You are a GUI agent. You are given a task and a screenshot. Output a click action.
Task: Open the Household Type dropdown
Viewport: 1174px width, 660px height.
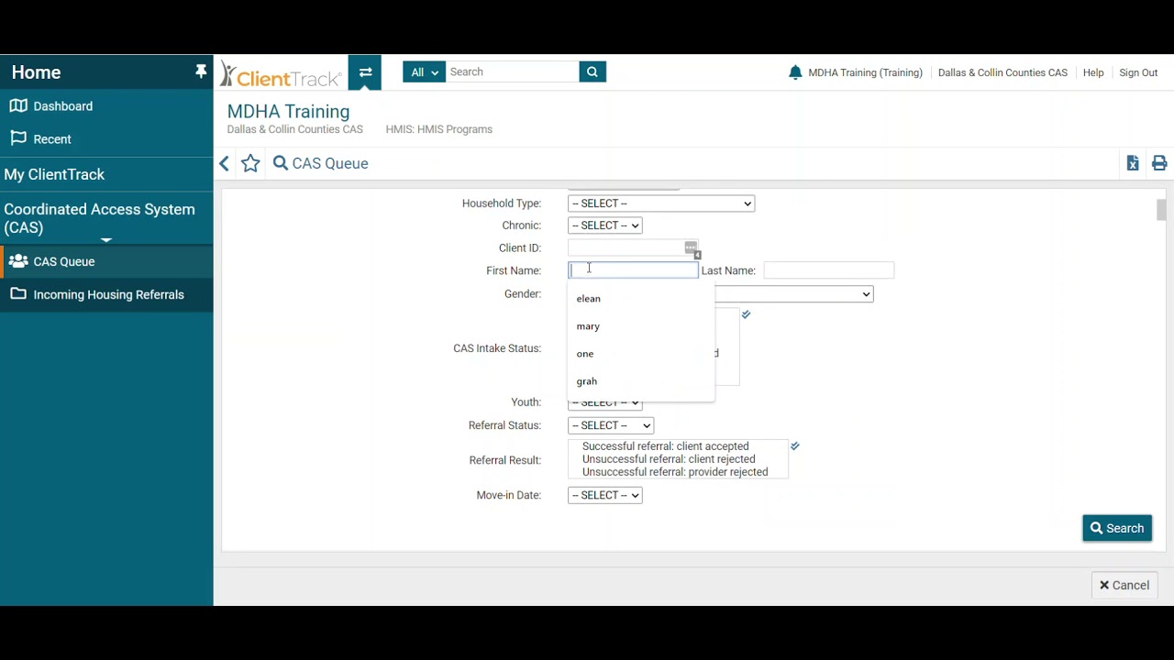(660, 203)
